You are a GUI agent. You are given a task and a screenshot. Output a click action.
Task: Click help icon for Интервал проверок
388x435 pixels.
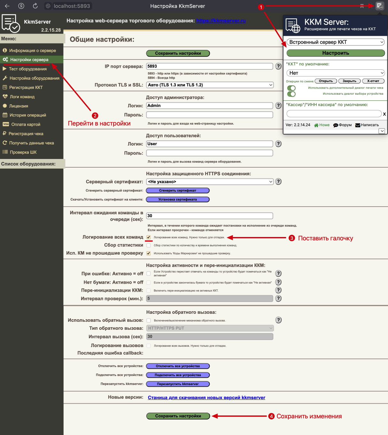point(278,298)
